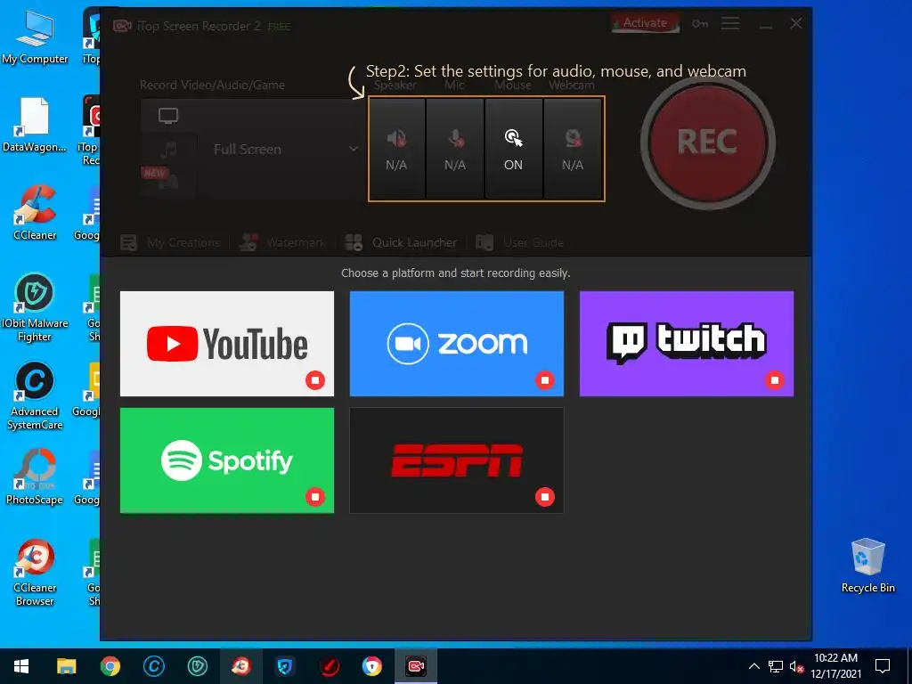Image resolution: width=912 pixels, height=684 pixels.
Task: Open the license key icon in title bar
Action: coord(700,24)
